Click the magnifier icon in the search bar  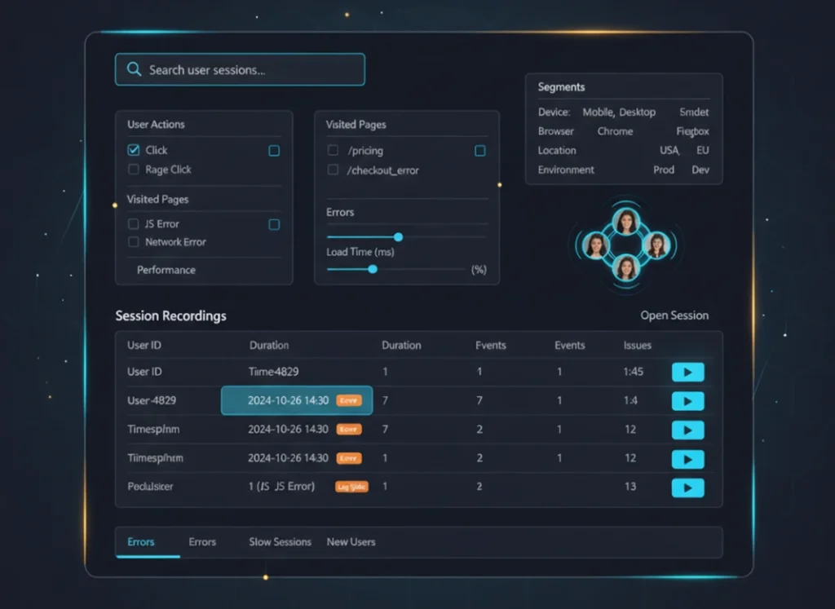click(133, 70)
